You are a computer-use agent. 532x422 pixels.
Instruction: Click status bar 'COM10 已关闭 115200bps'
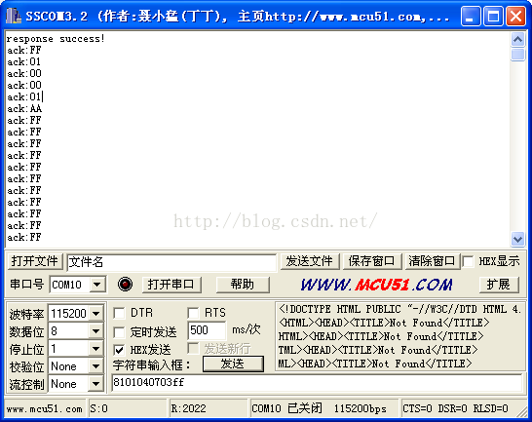[x=319, y=408]
